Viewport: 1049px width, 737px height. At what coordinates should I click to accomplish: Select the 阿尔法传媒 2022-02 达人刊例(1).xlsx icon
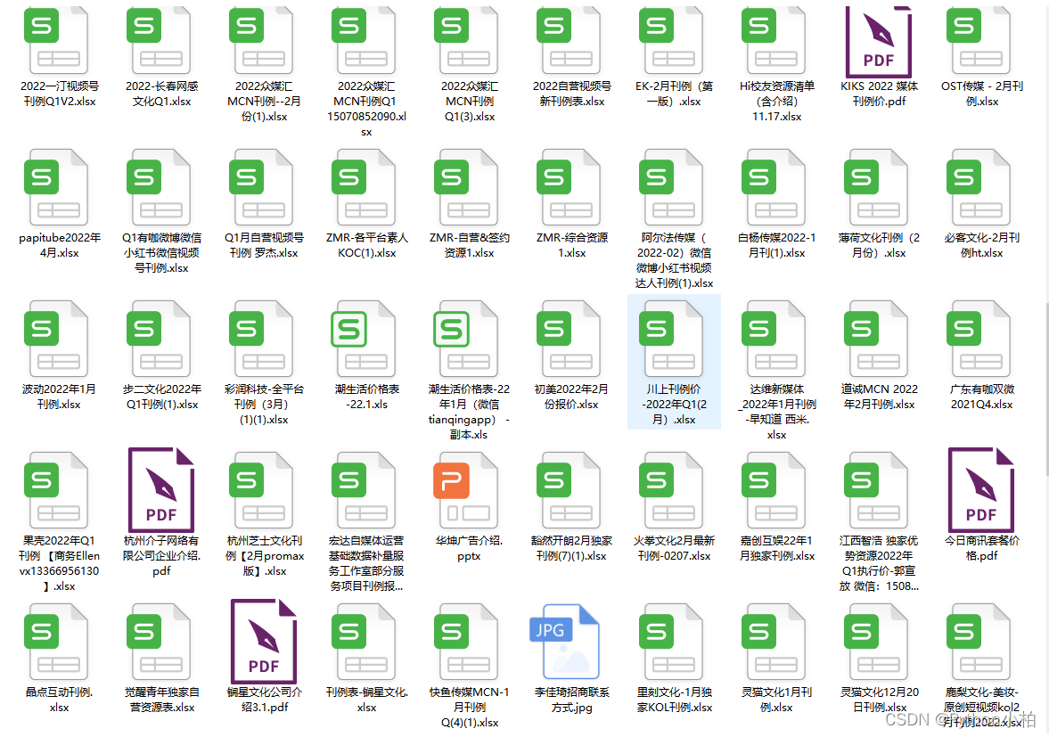point(671,188)
